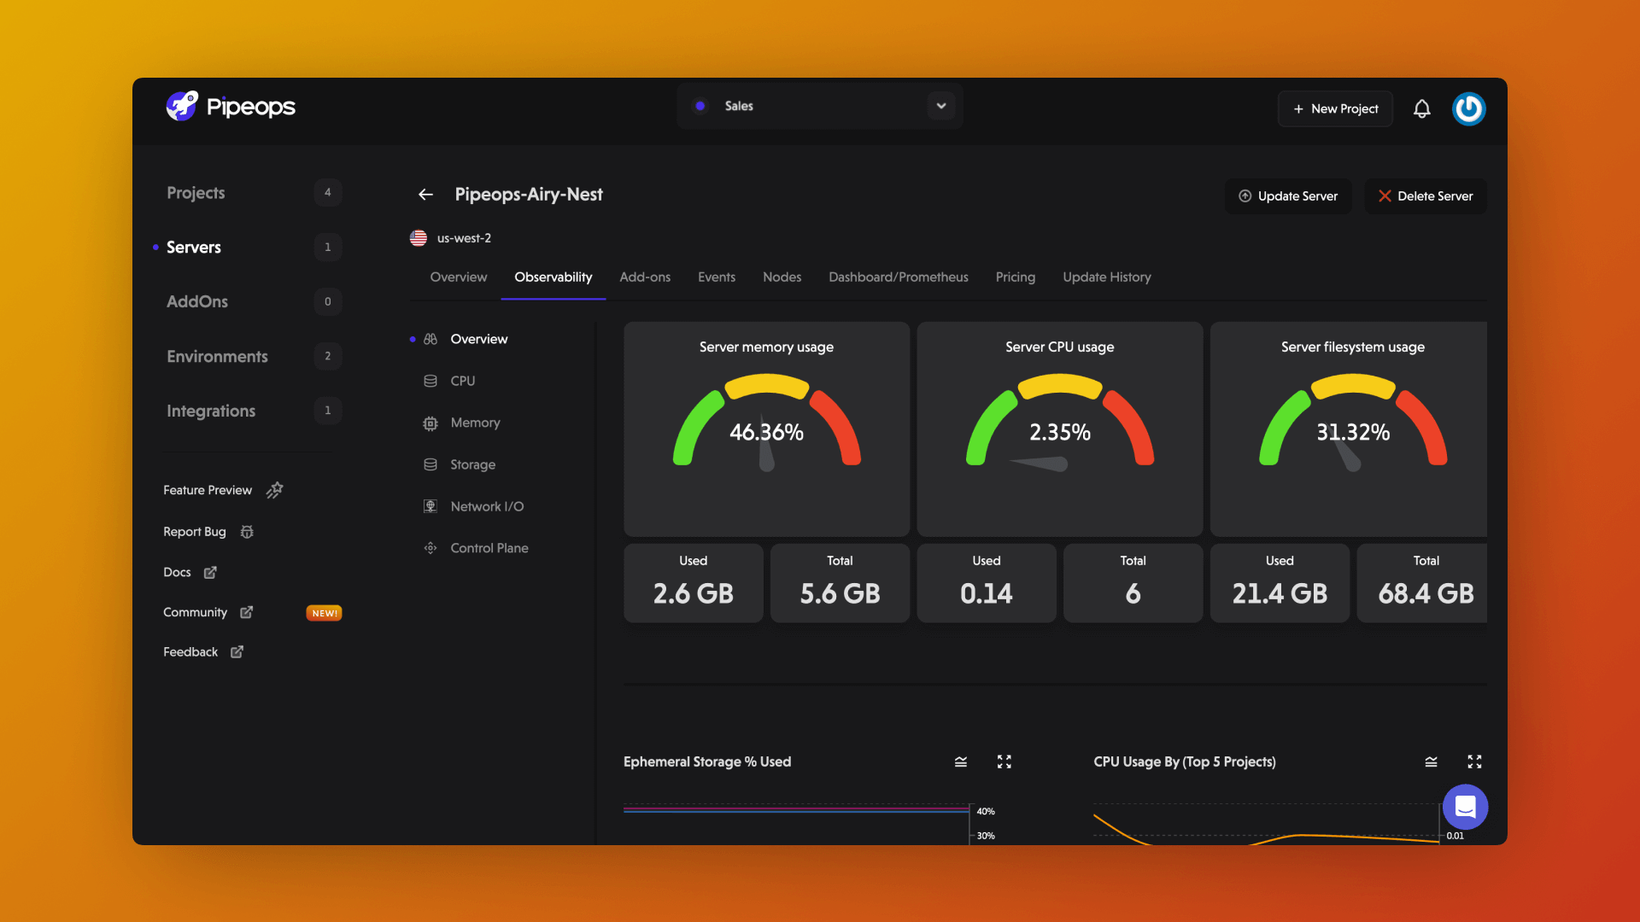Toggle the Ephemeral Storage chart filter icon
The height and width of the screenshot is (922, 1640).
(960, 761)
